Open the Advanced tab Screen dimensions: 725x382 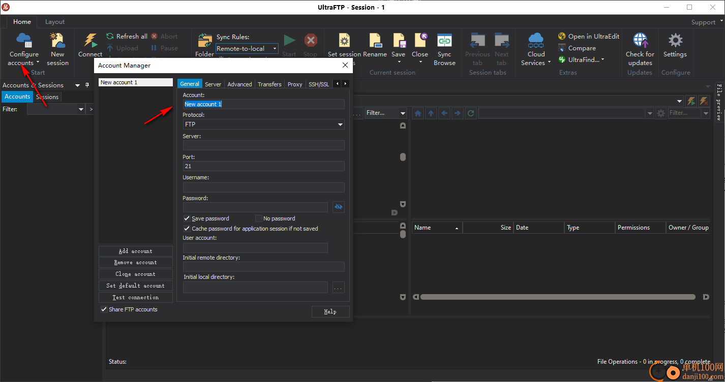pos(239,84)
